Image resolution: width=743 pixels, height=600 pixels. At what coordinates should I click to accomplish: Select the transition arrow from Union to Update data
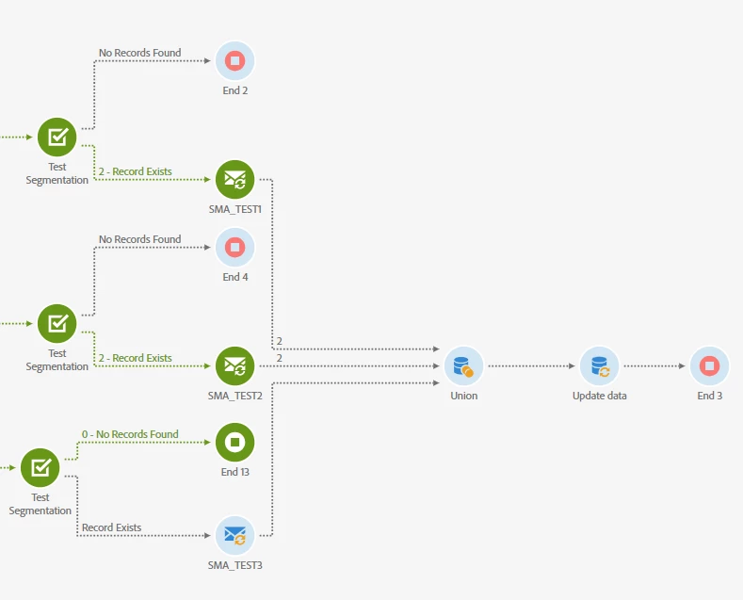[532, 365]
